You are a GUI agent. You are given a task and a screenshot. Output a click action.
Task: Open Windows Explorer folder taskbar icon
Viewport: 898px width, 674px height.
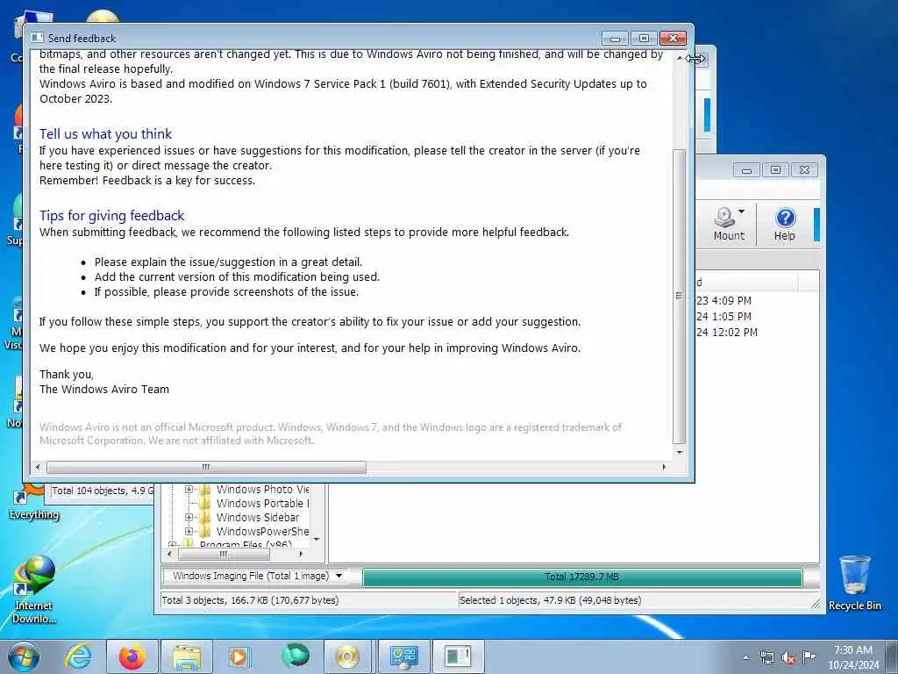187,656
